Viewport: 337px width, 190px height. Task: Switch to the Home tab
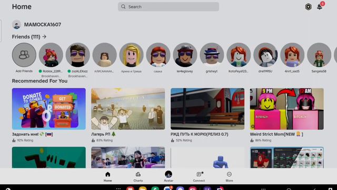click(x=107, y=177)
